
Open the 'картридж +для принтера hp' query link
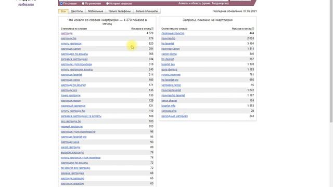pos(78,131)
